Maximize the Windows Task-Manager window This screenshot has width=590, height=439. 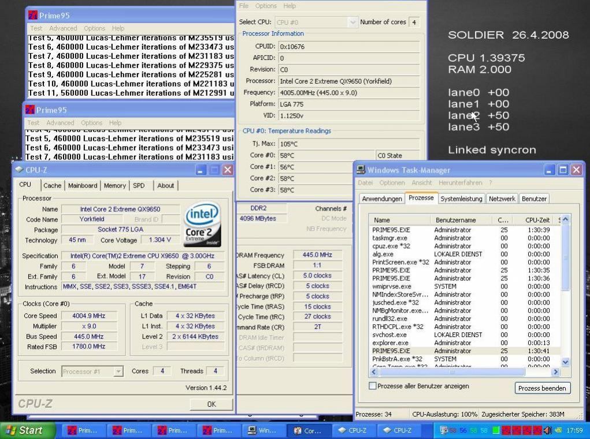click(x=562, y=170)
